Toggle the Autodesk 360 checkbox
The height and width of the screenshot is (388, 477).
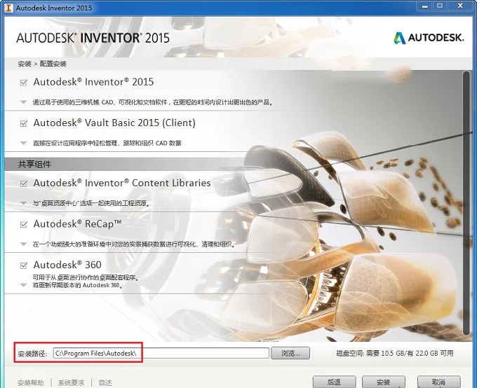tap(23, 265)
